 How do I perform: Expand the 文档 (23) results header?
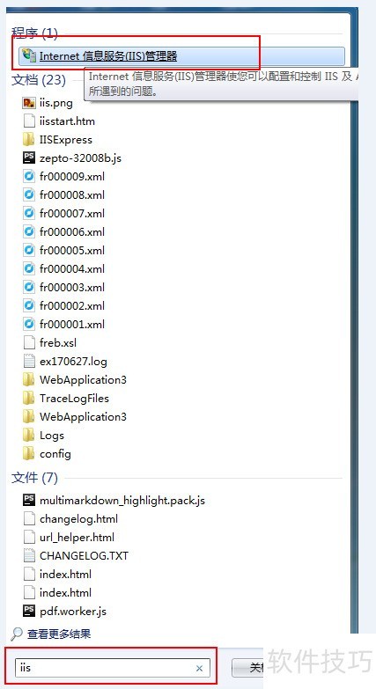coord(38,80)
